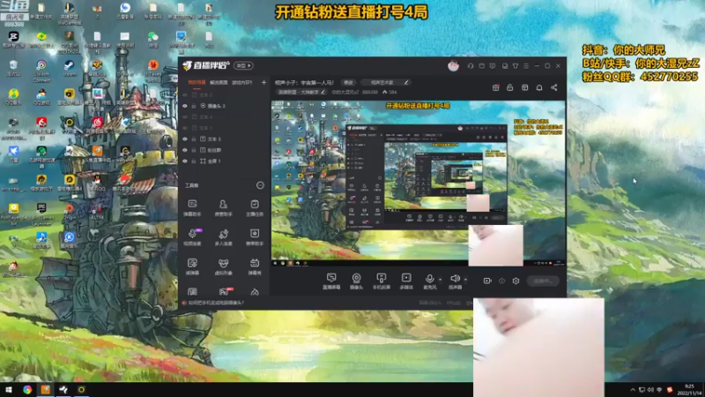
Task: Launch the 多人连麦 tool
Action: [x=223, y=237]
